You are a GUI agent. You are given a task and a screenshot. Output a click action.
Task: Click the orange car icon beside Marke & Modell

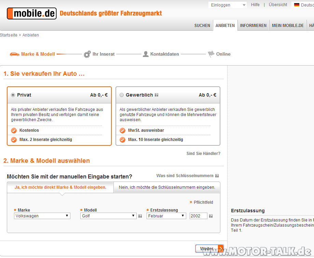[x=15, y=54]
